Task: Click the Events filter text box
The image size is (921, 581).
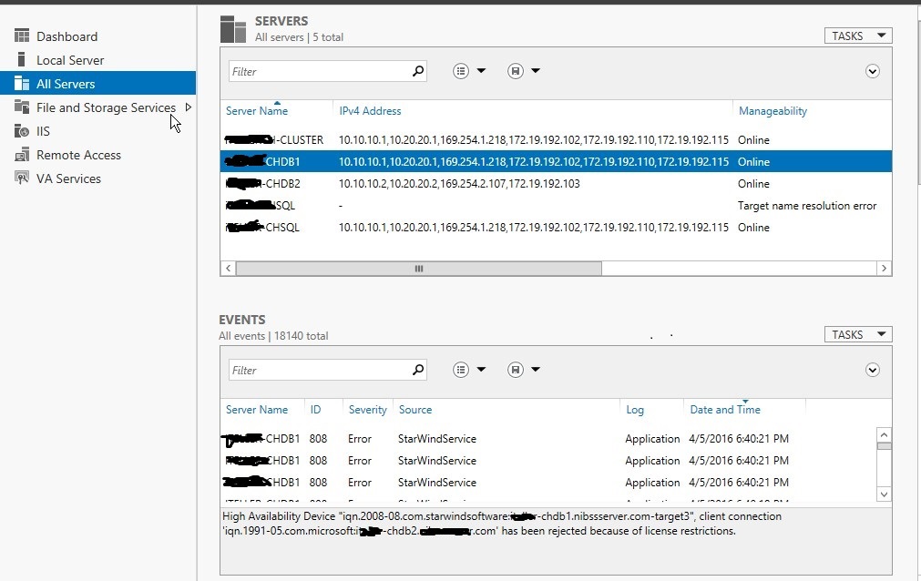Action: 320,370
